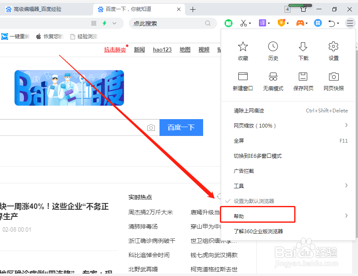Open bookmark 一键重装
The image size is (358, 276).
coord(16,36)
